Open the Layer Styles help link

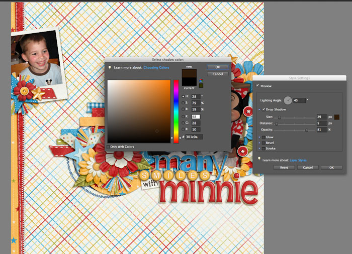pos(298,160)
